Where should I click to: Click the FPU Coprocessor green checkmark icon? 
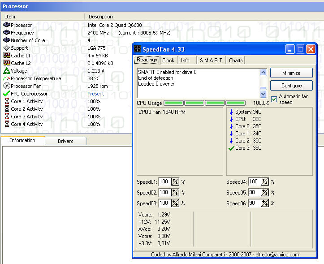point(7,94)
